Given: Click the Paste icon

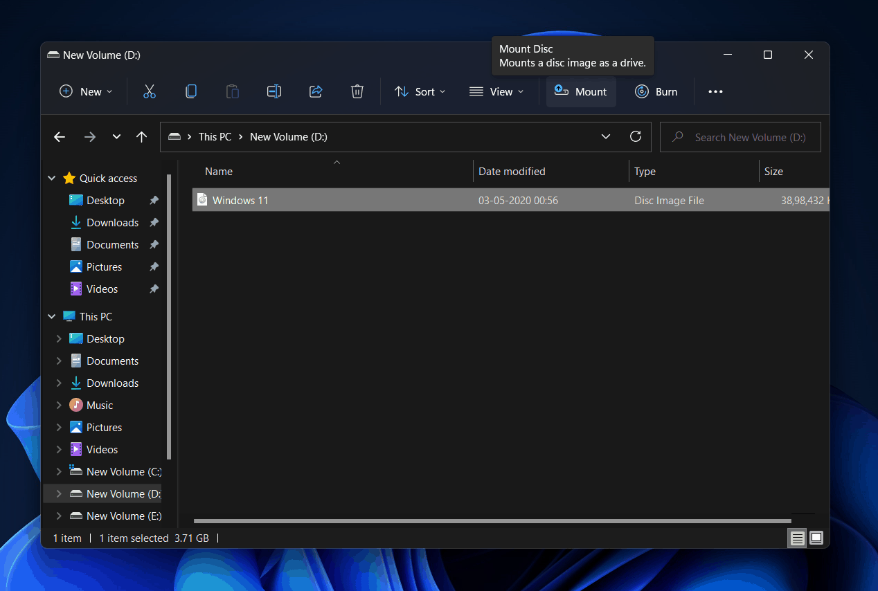Looking at the screenshot, I should (x=233, y=91).
